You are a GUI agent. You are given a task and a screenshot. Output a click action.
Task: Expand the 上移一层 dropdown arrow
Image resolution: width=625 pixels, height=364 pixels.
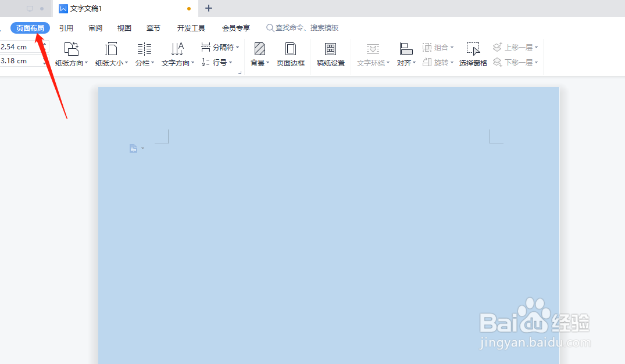537,48
